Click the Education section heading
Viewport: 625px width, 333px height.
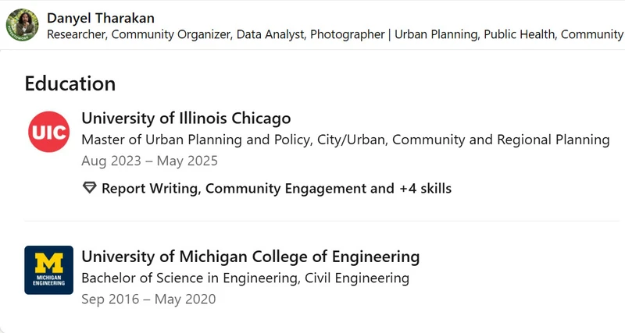pos(70,83)
